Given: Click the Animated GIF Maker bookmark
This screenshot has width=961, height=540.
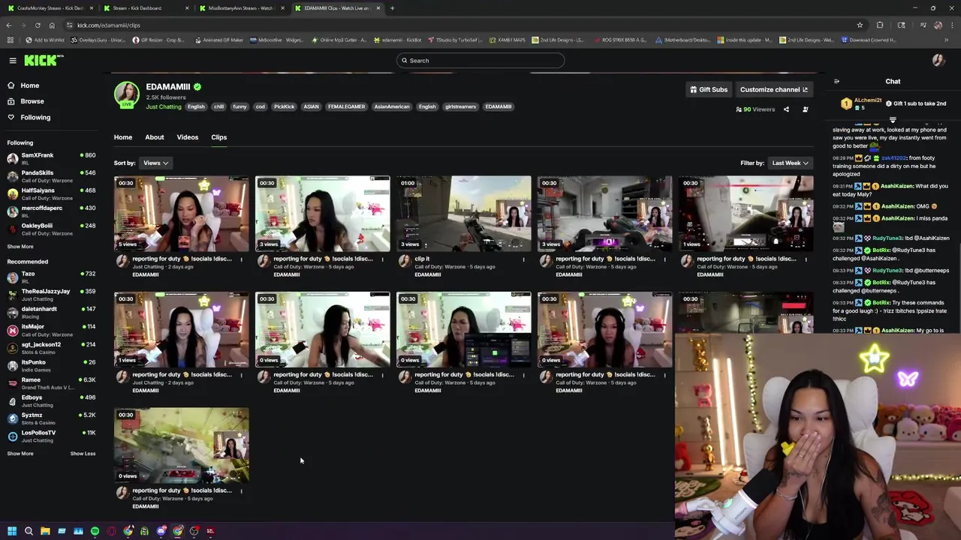Looking at the screenshot, I should [219, 40].
